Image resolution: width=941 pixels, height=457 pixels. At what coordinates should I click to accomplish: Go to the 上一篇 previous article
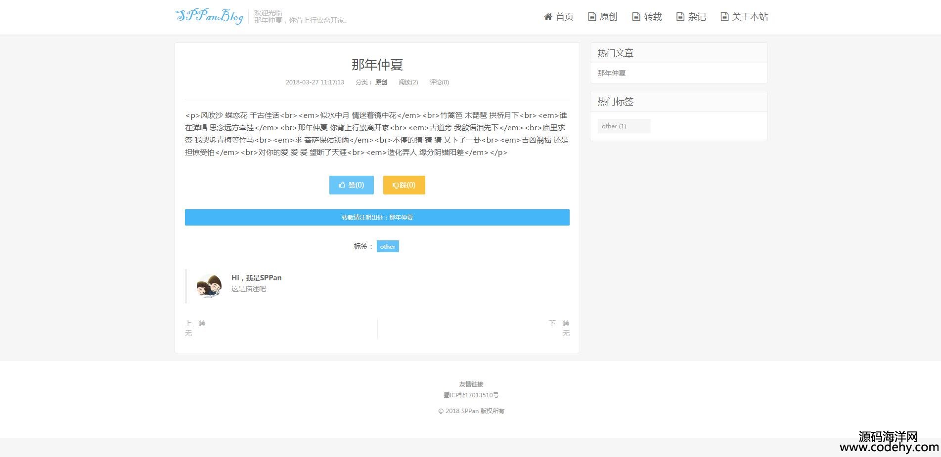coord(195,324)
